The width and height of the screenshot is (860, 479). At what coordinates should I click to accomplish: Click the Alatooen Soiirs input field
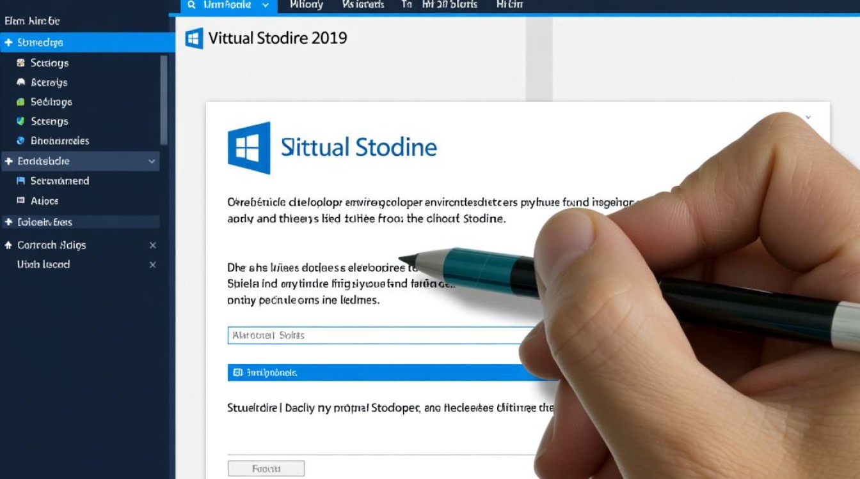378,335
